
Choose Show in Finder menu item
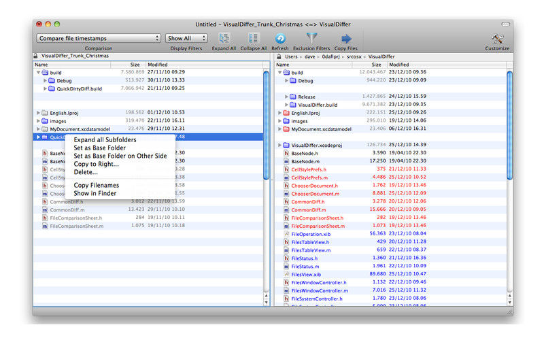point(120,193)
